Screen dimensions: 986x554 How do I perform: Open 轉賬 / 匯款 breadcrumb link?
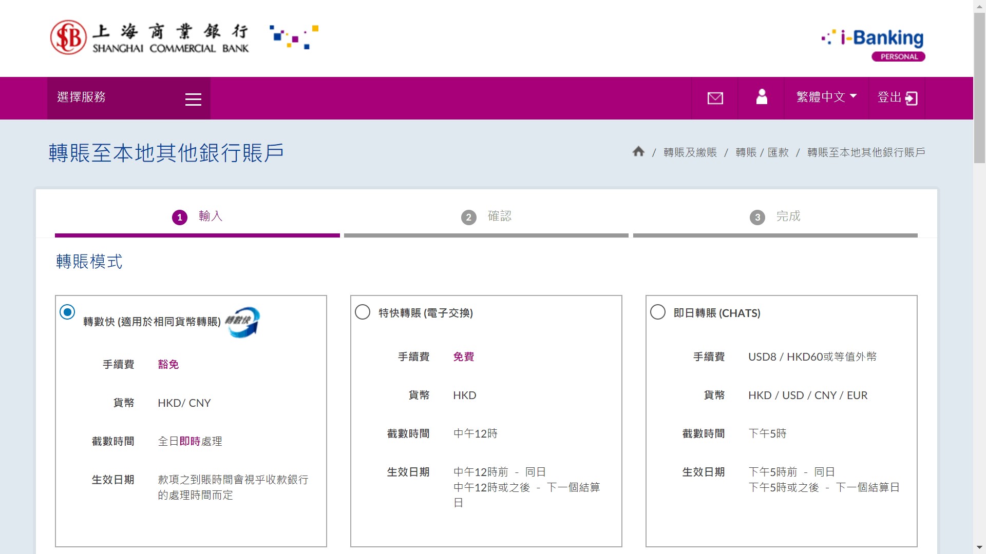[x=762, y=152]
